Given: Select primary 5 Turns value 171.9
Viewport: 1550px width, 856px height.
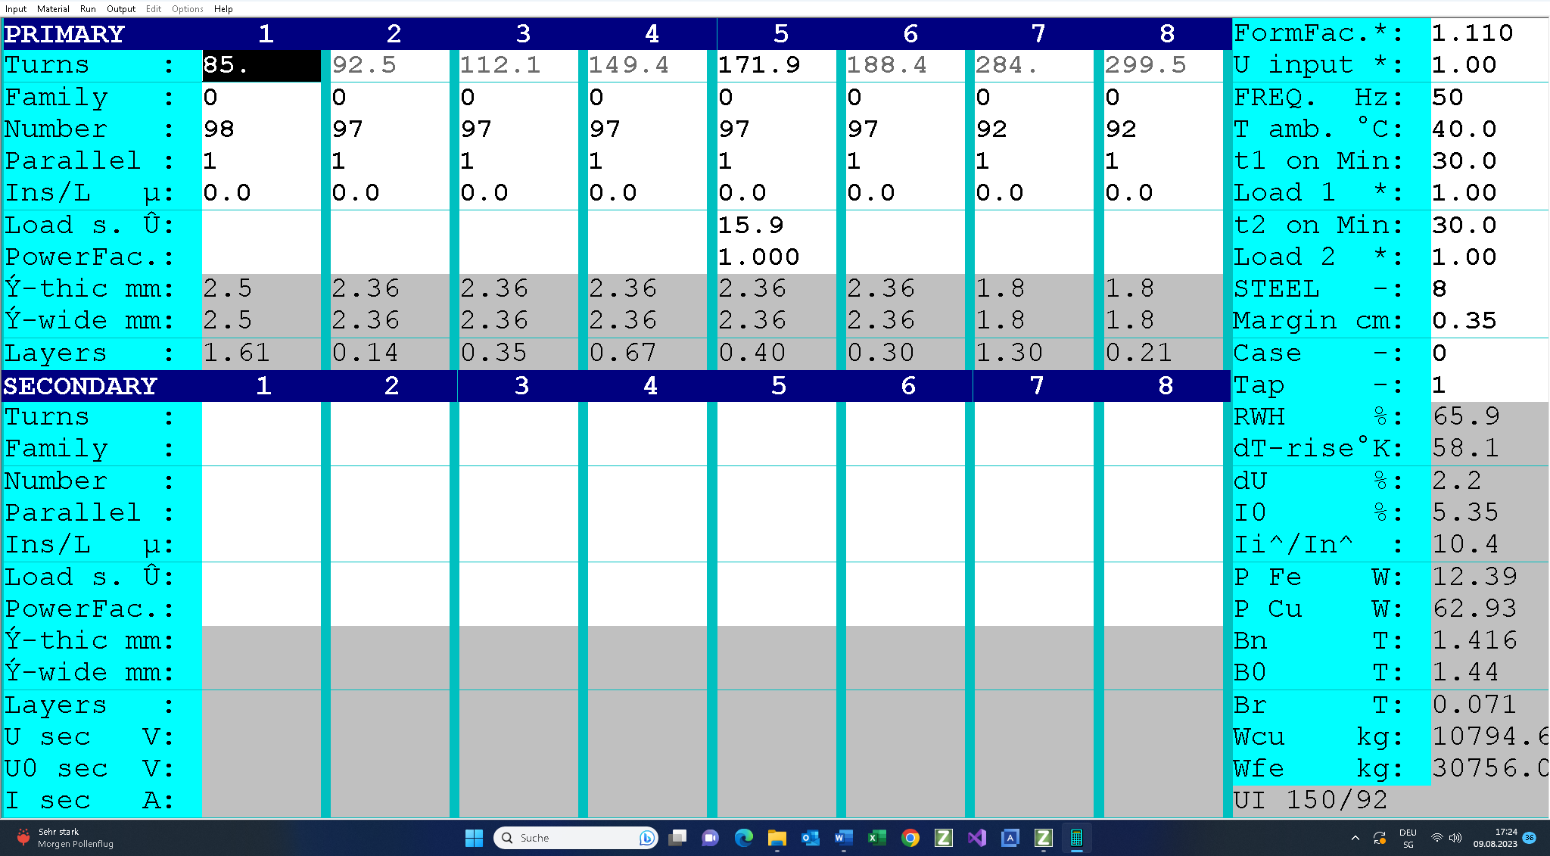Looking at the screenshot, I should tap(776, 65).
